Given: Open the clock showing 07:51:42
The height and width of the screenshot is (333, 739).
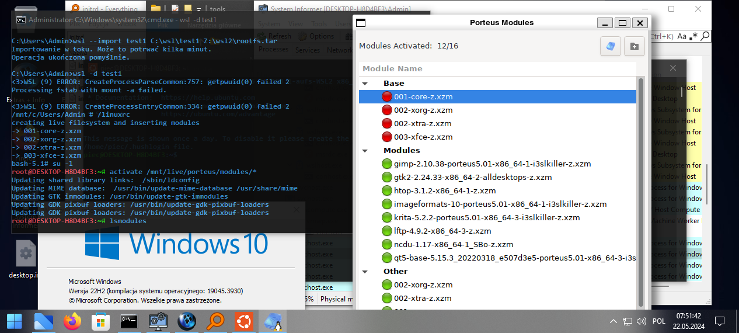Looking at the screenshot, I should [x=689, y=321].
